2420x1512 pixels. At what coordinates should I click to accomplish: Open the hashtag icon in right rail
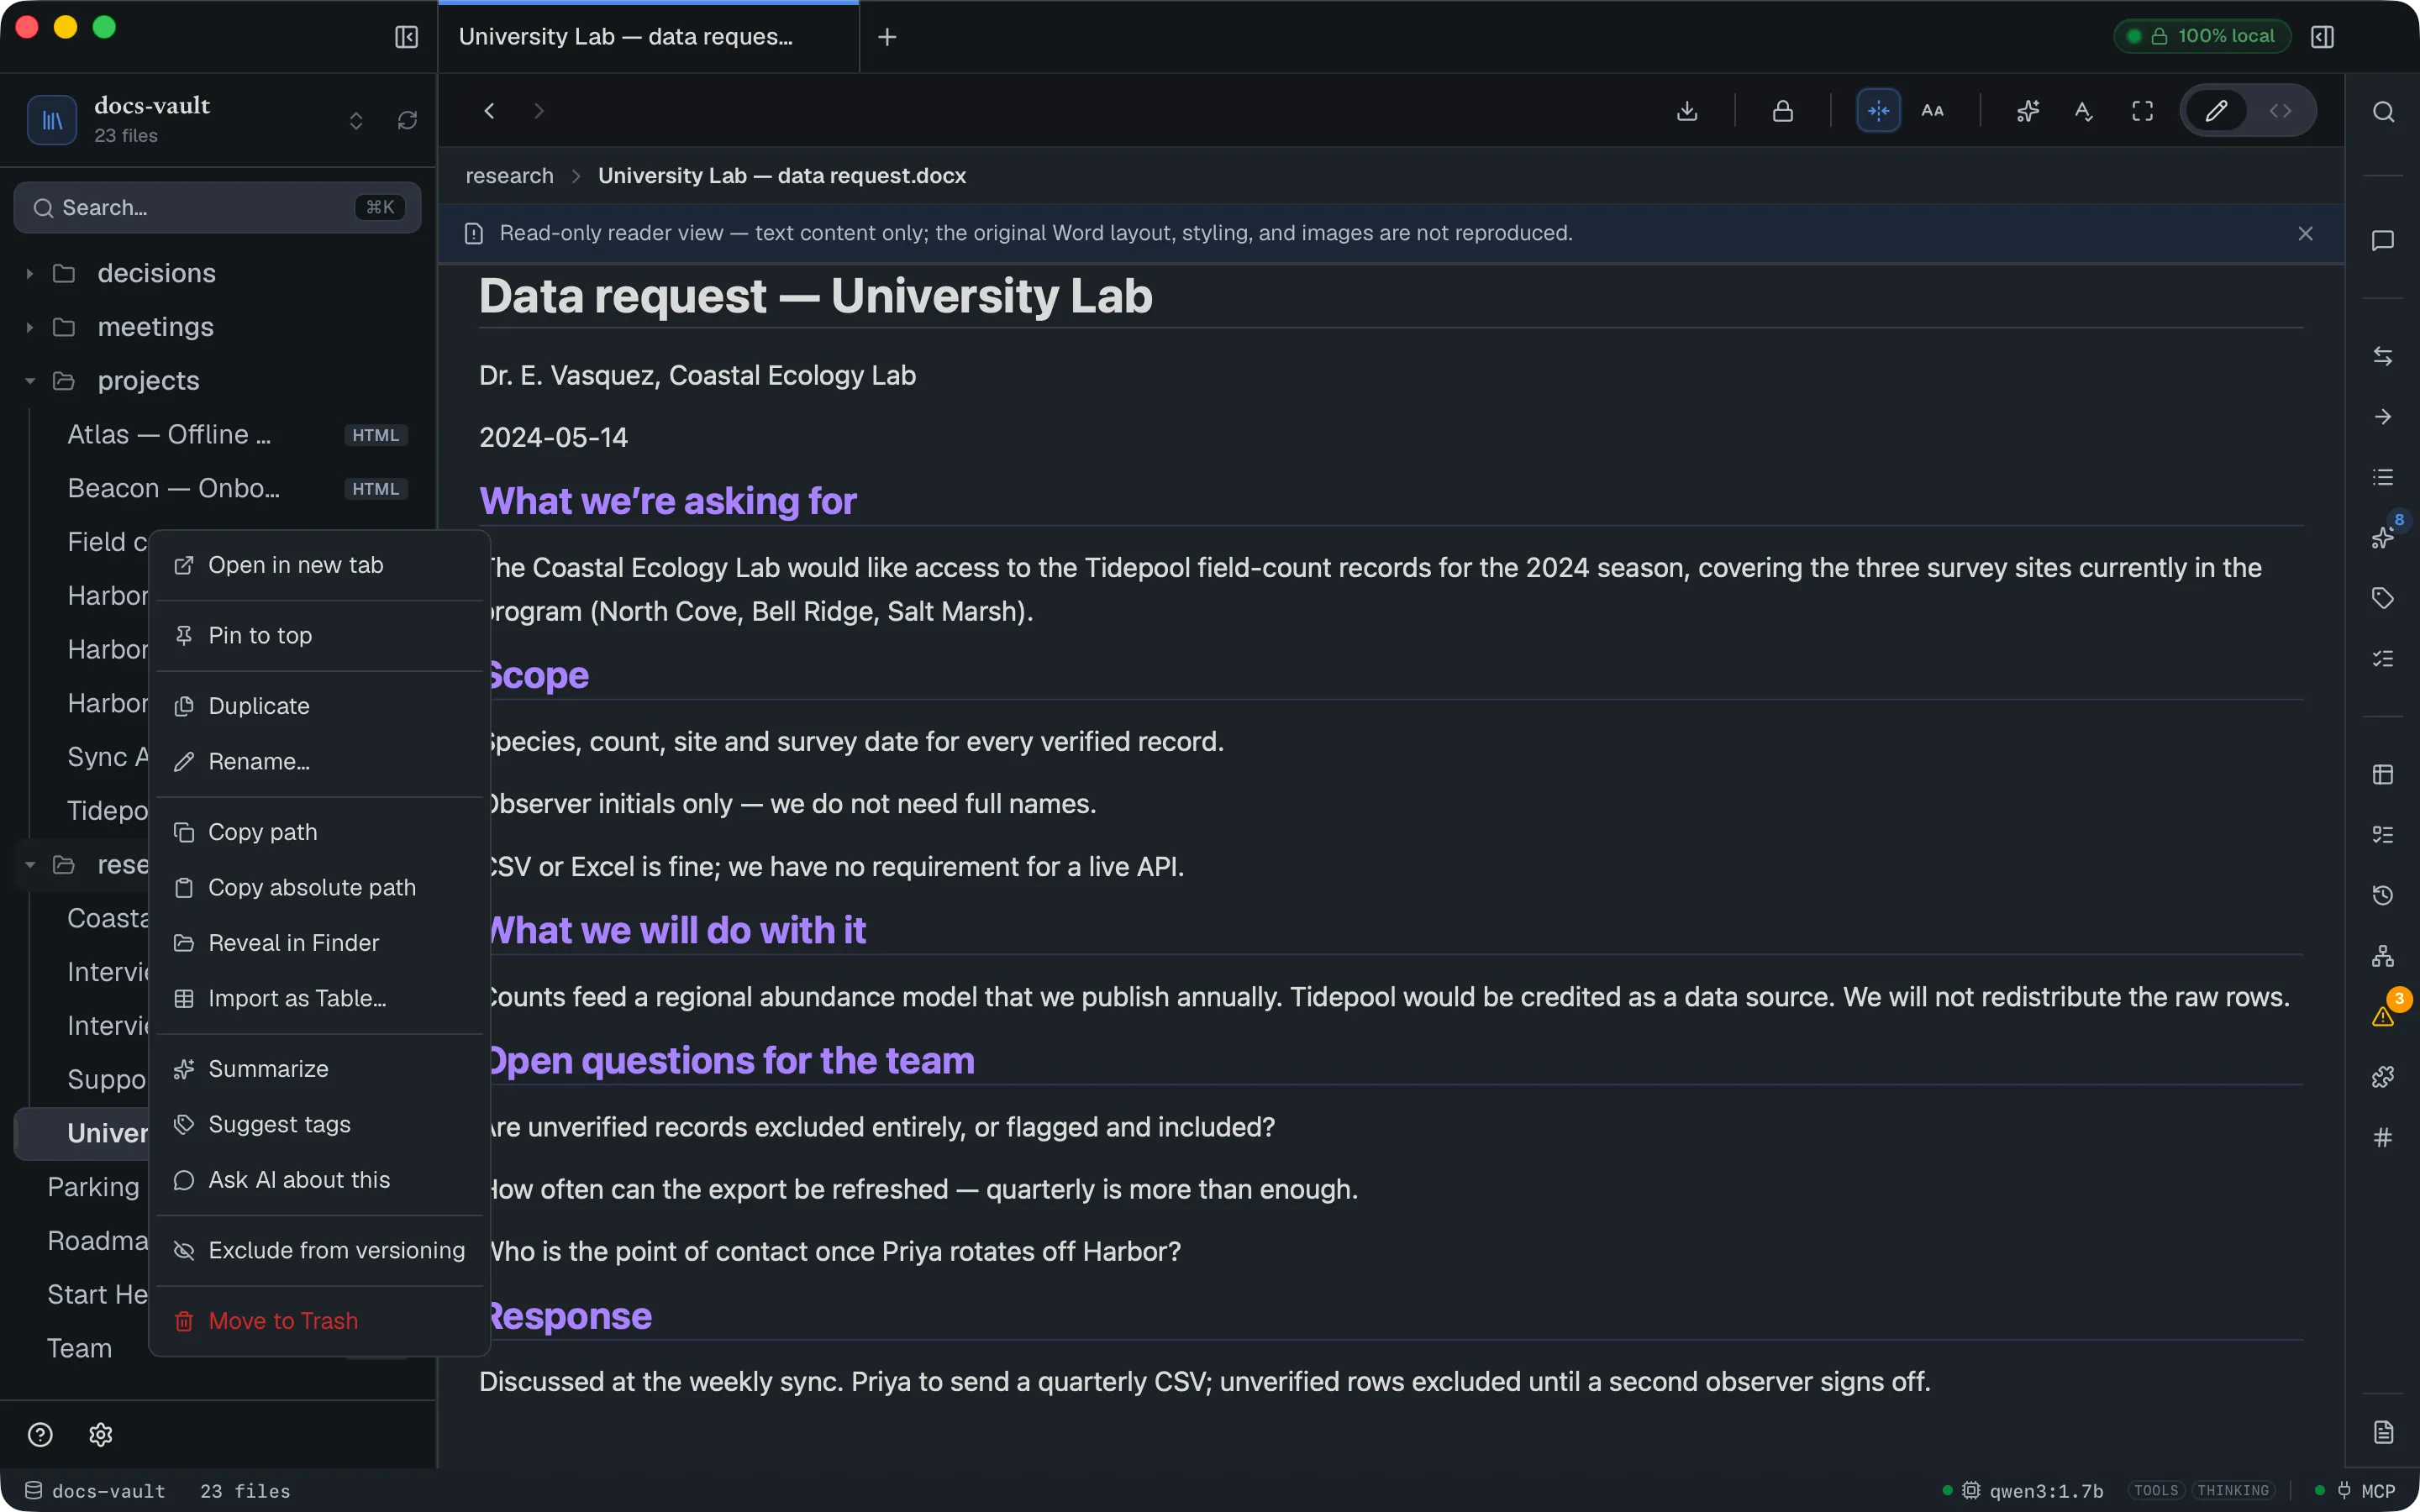tap(2383, 1137)
